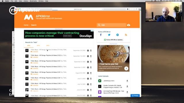Click the Safari downloads toolbar icon

pos(128,9)
